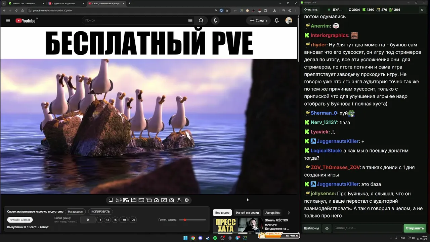Add +20 minutes to the split
The image size is (430, 242).
tap(132, 220)
